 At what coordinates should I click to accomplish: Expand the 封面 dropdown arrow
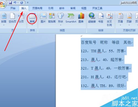click(4, 25)
